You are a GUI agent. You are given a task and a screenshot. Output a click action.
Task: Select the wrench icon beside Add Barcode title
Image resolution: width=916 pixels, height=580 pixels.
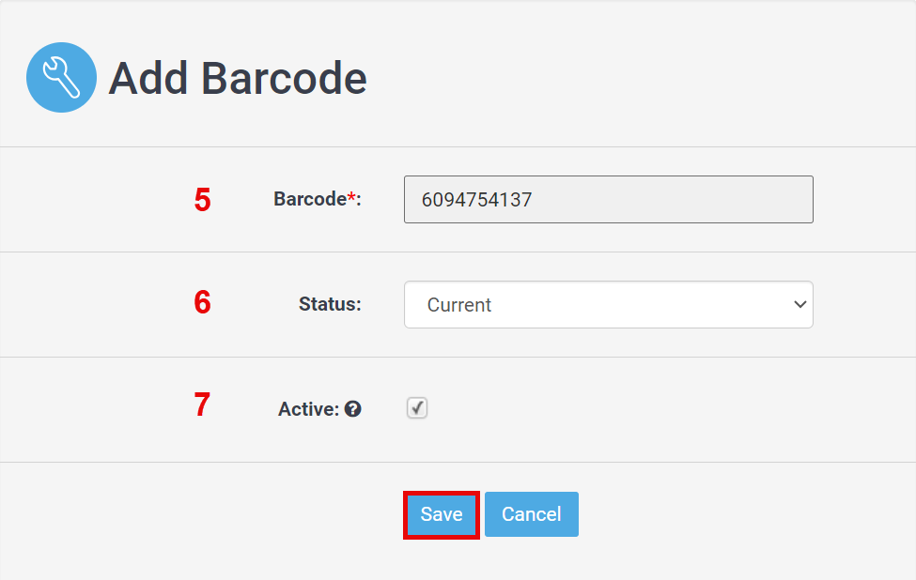pyautogui.click(x=61, y=77)
